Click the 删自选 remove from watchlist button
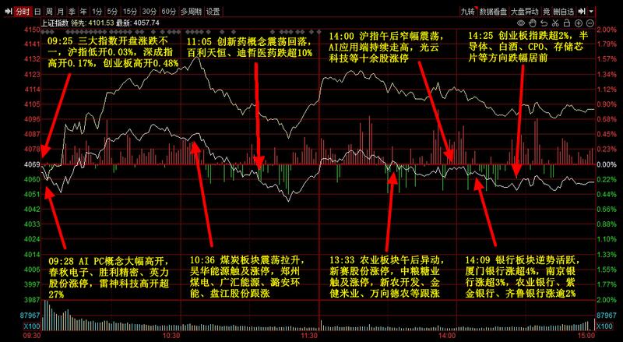623x342 pixels. (563, 12)
